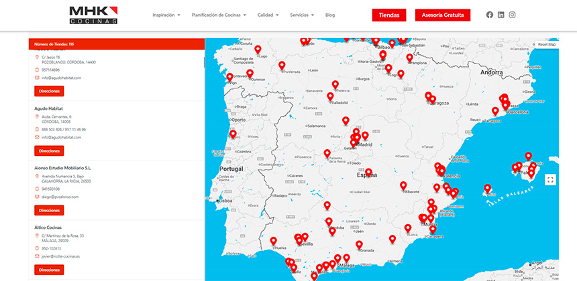This screenshot has height=281, width=577.
Task: Toggle fullscreen view of the map
Action: tap(550, 180)
